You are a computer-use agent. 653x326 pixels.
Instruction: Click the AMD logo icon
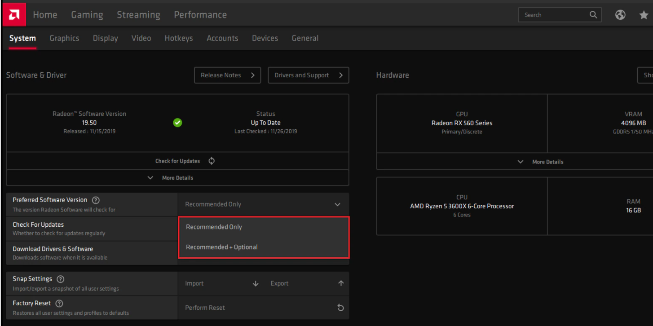pos(14,14)
